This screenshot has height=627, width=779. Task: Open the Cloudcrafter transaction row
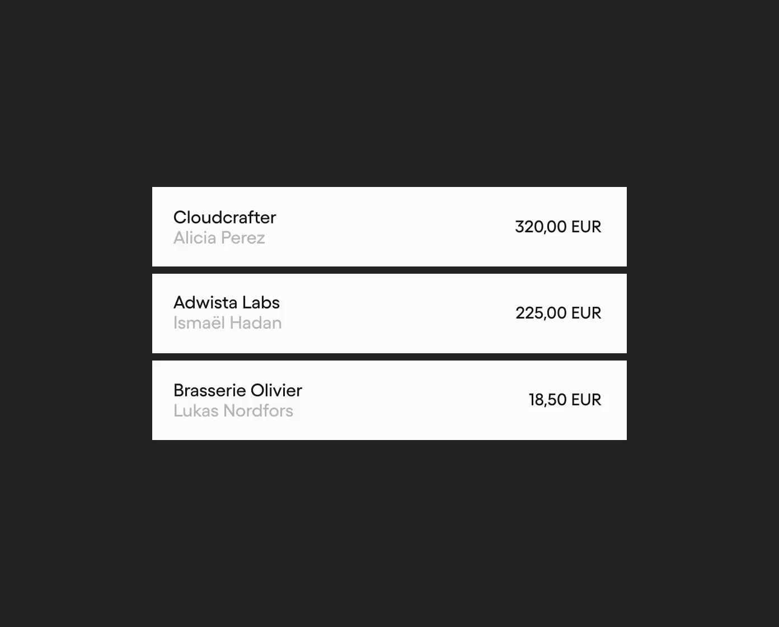point(389,227)
